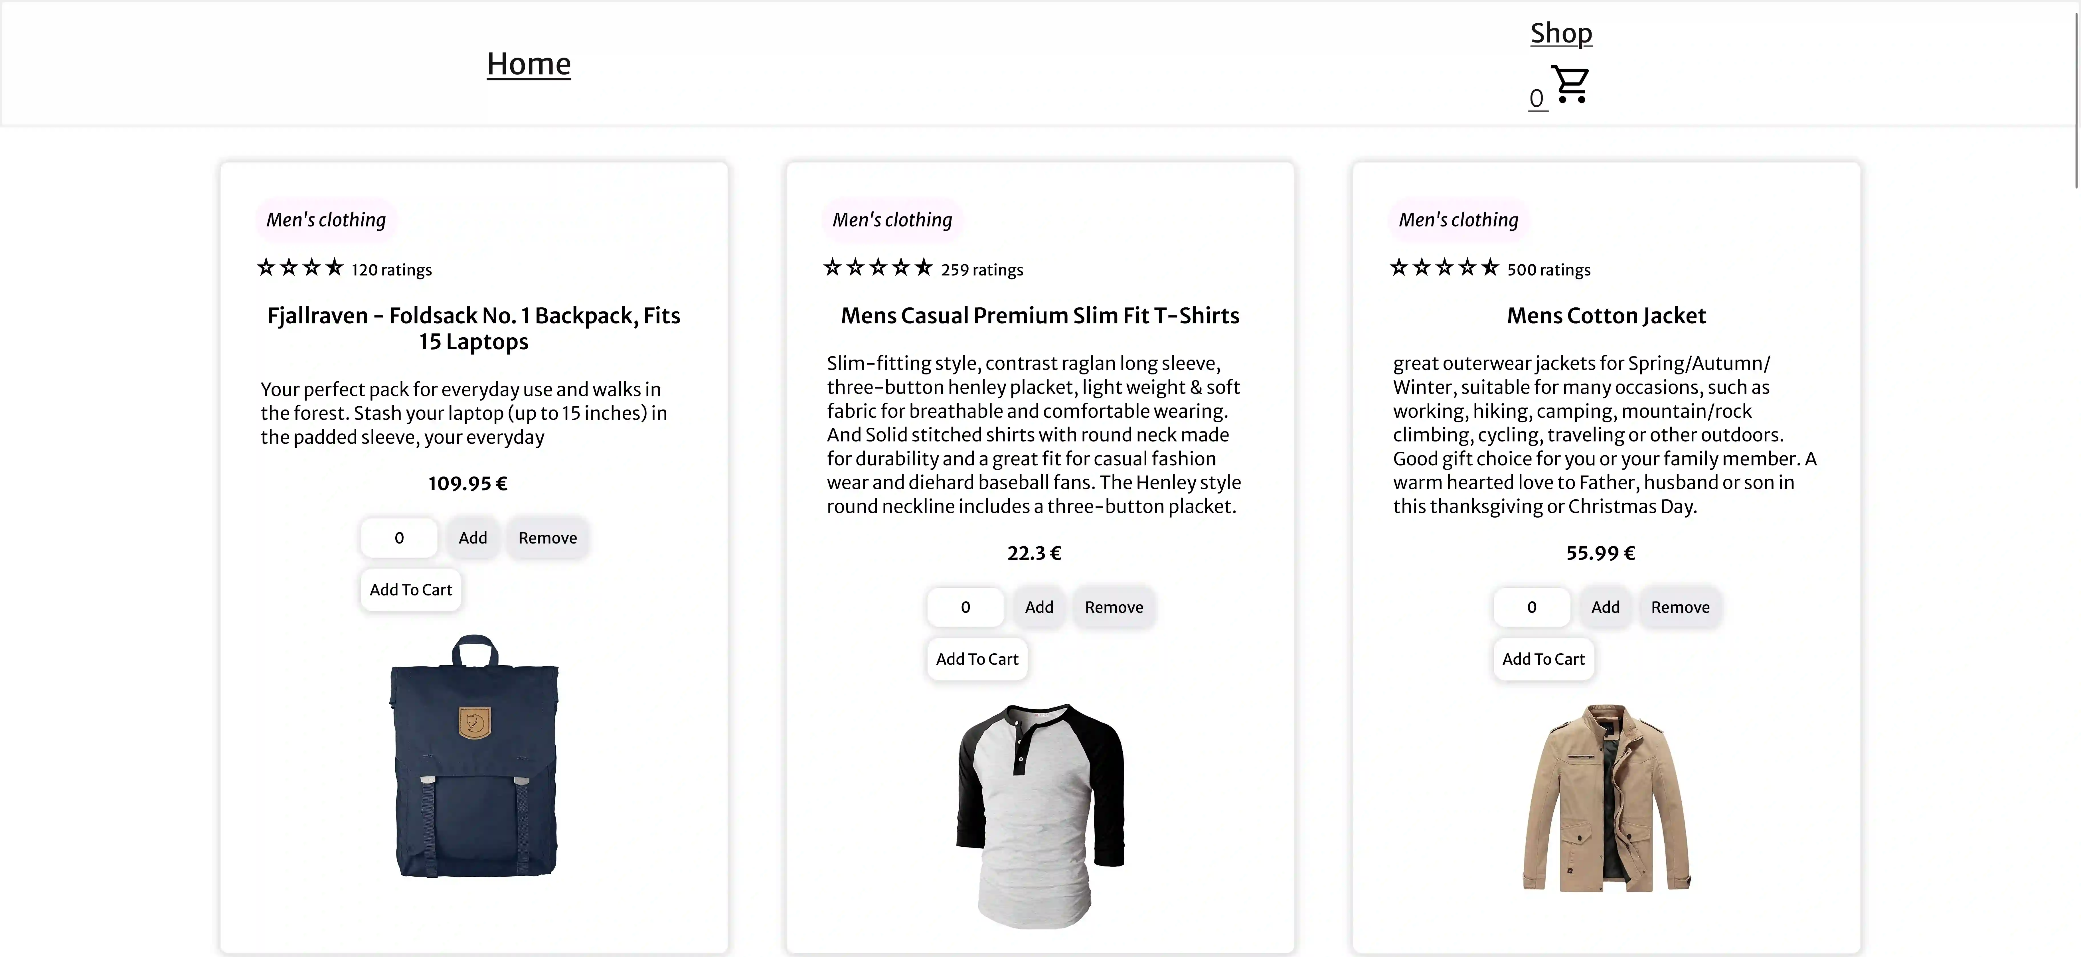This screenshot has height=957, width=2081.
Task: Click Remove under the T-Shirts price
Action: 1114,607
